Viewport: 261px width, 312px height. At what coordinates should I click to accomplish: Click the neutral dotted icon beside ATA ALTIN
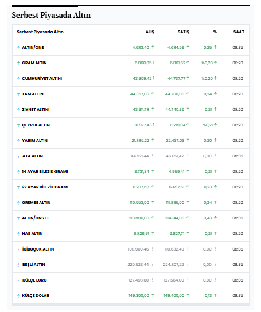(x=18, y=156)
